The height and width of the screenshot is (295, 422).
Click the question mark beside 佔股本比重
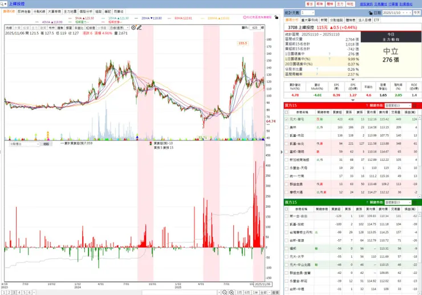317,69
